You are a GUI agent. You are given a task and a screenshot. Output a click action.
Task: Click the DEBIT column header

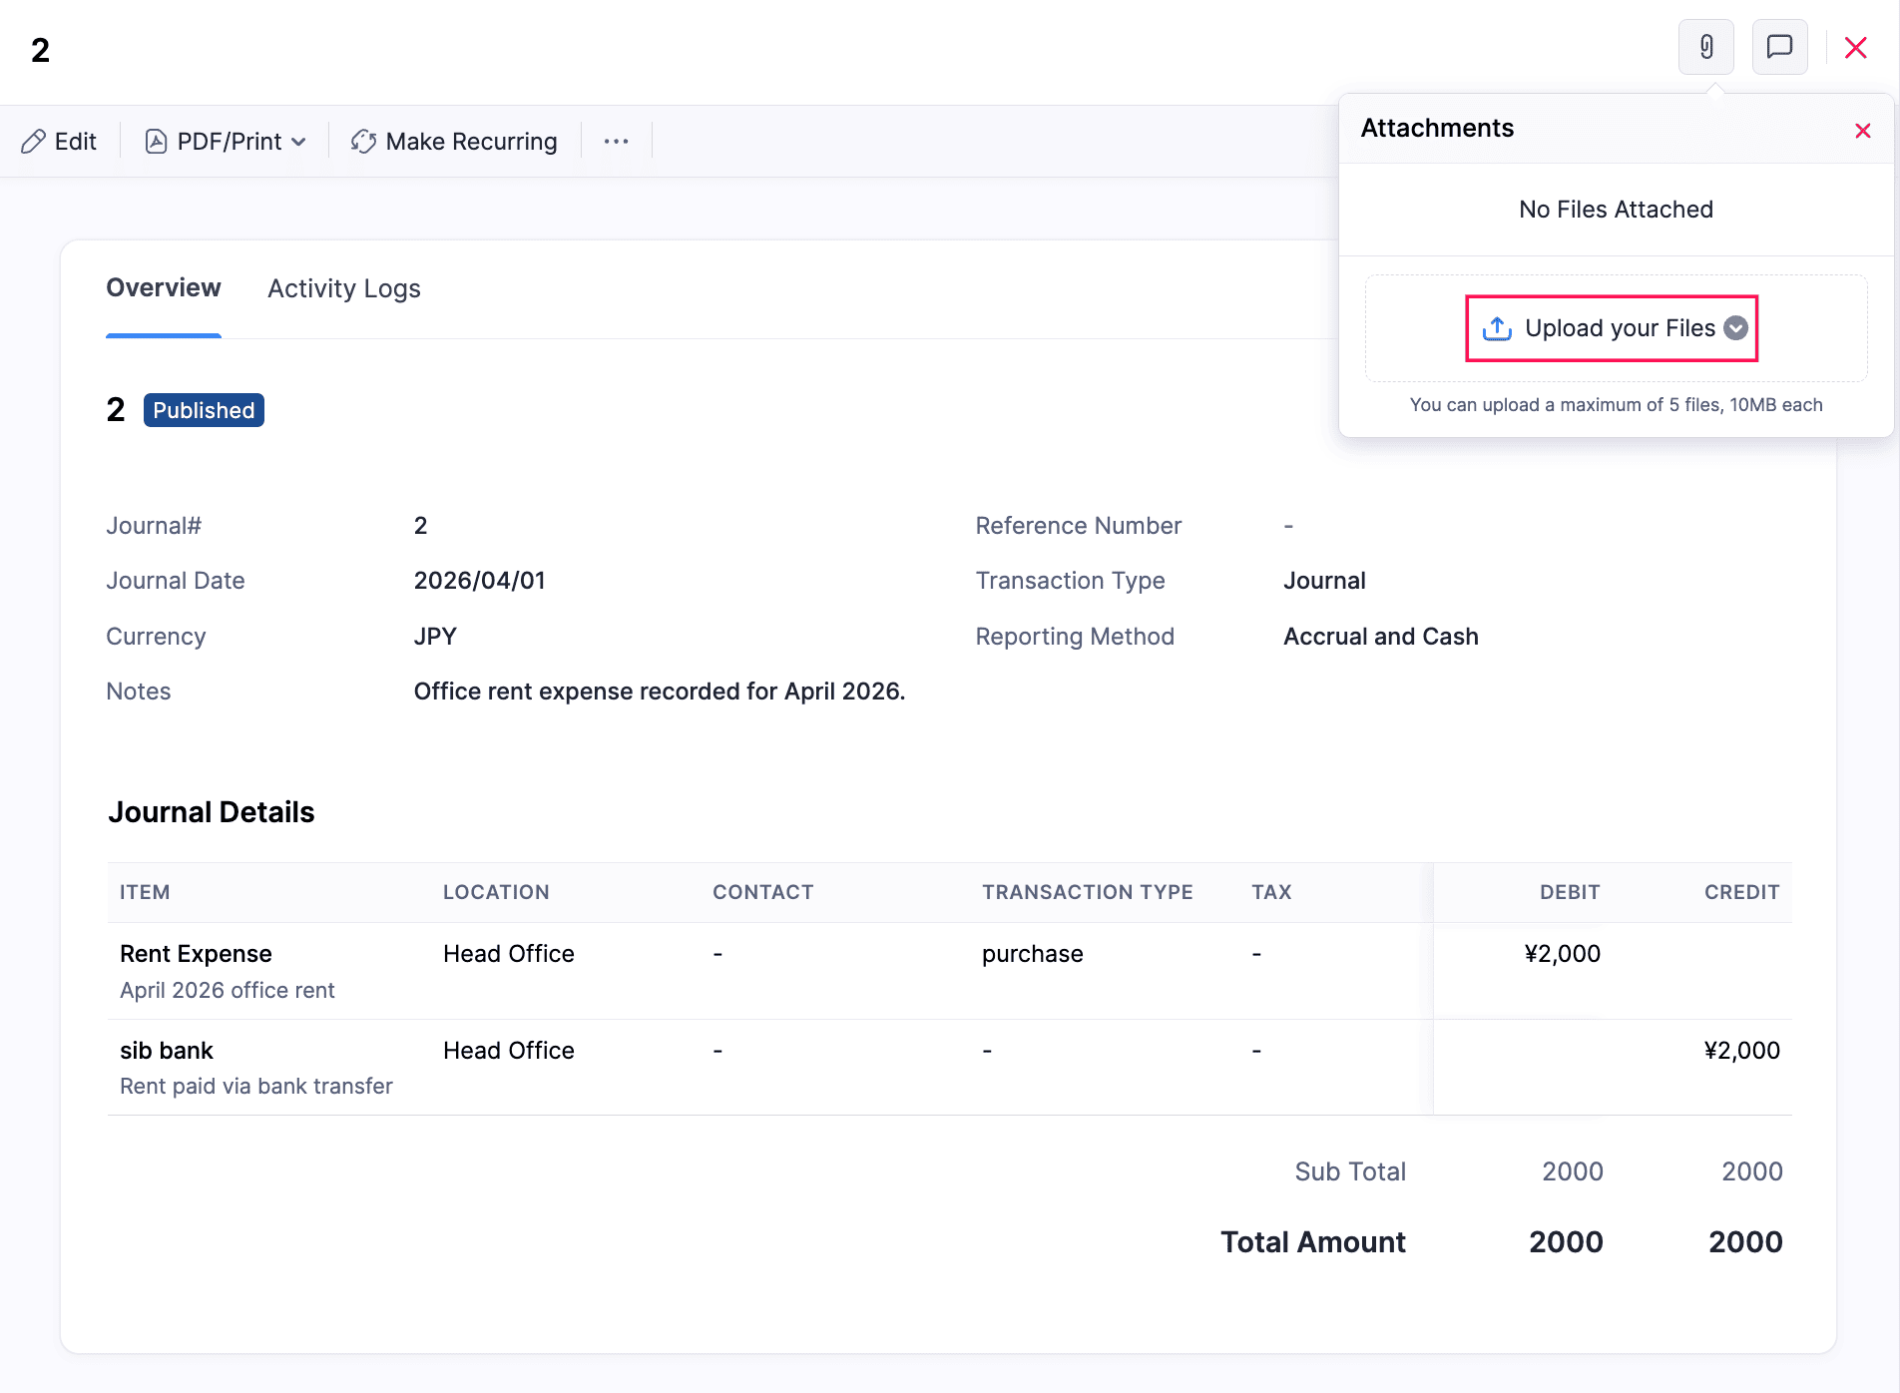click(x=1569, y=892)
